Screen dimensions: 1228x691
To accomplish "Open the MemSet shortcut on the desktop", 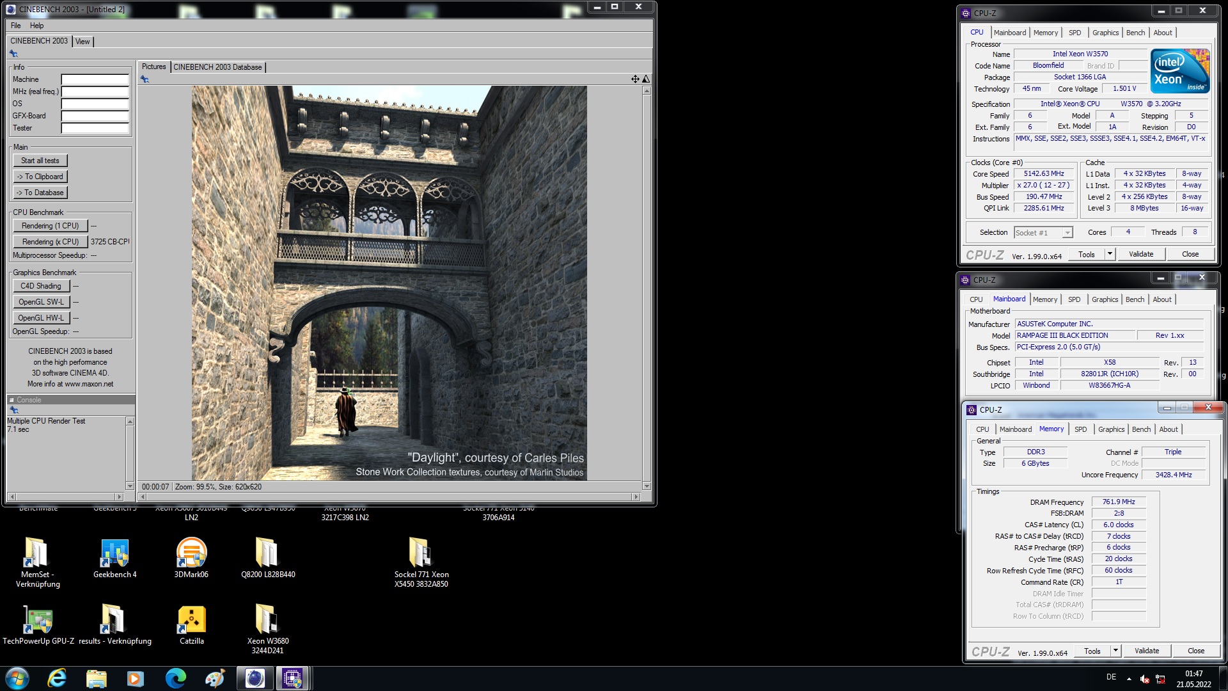I will pyautogui.click(x=38, y=562).
